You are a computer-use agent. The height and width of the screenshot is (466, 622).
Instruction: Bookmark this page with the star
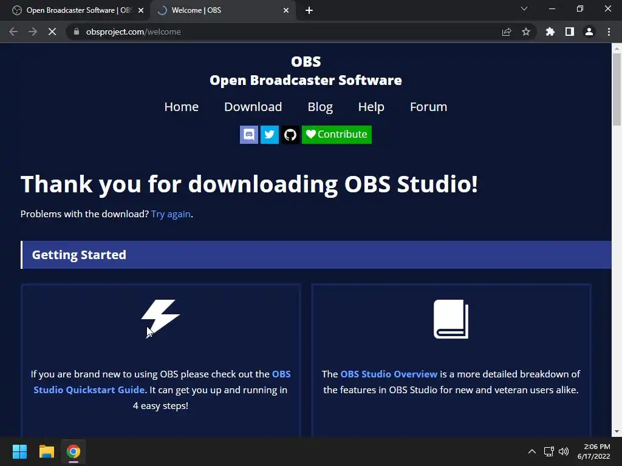point(526,32)
